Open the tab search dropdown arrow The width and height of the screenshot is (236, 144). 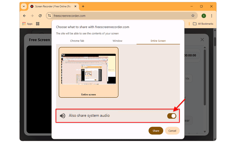tap(24, 6)
